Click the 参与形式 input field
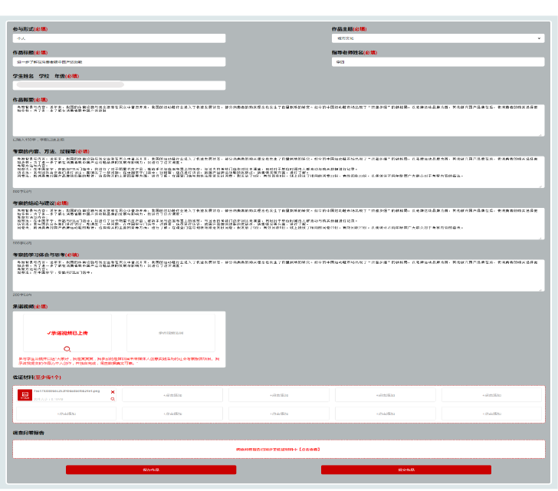The image size is (558, 491). tap(119, 38)
